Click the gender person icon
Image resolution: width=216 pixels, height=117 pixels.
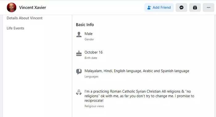[79, 35]
